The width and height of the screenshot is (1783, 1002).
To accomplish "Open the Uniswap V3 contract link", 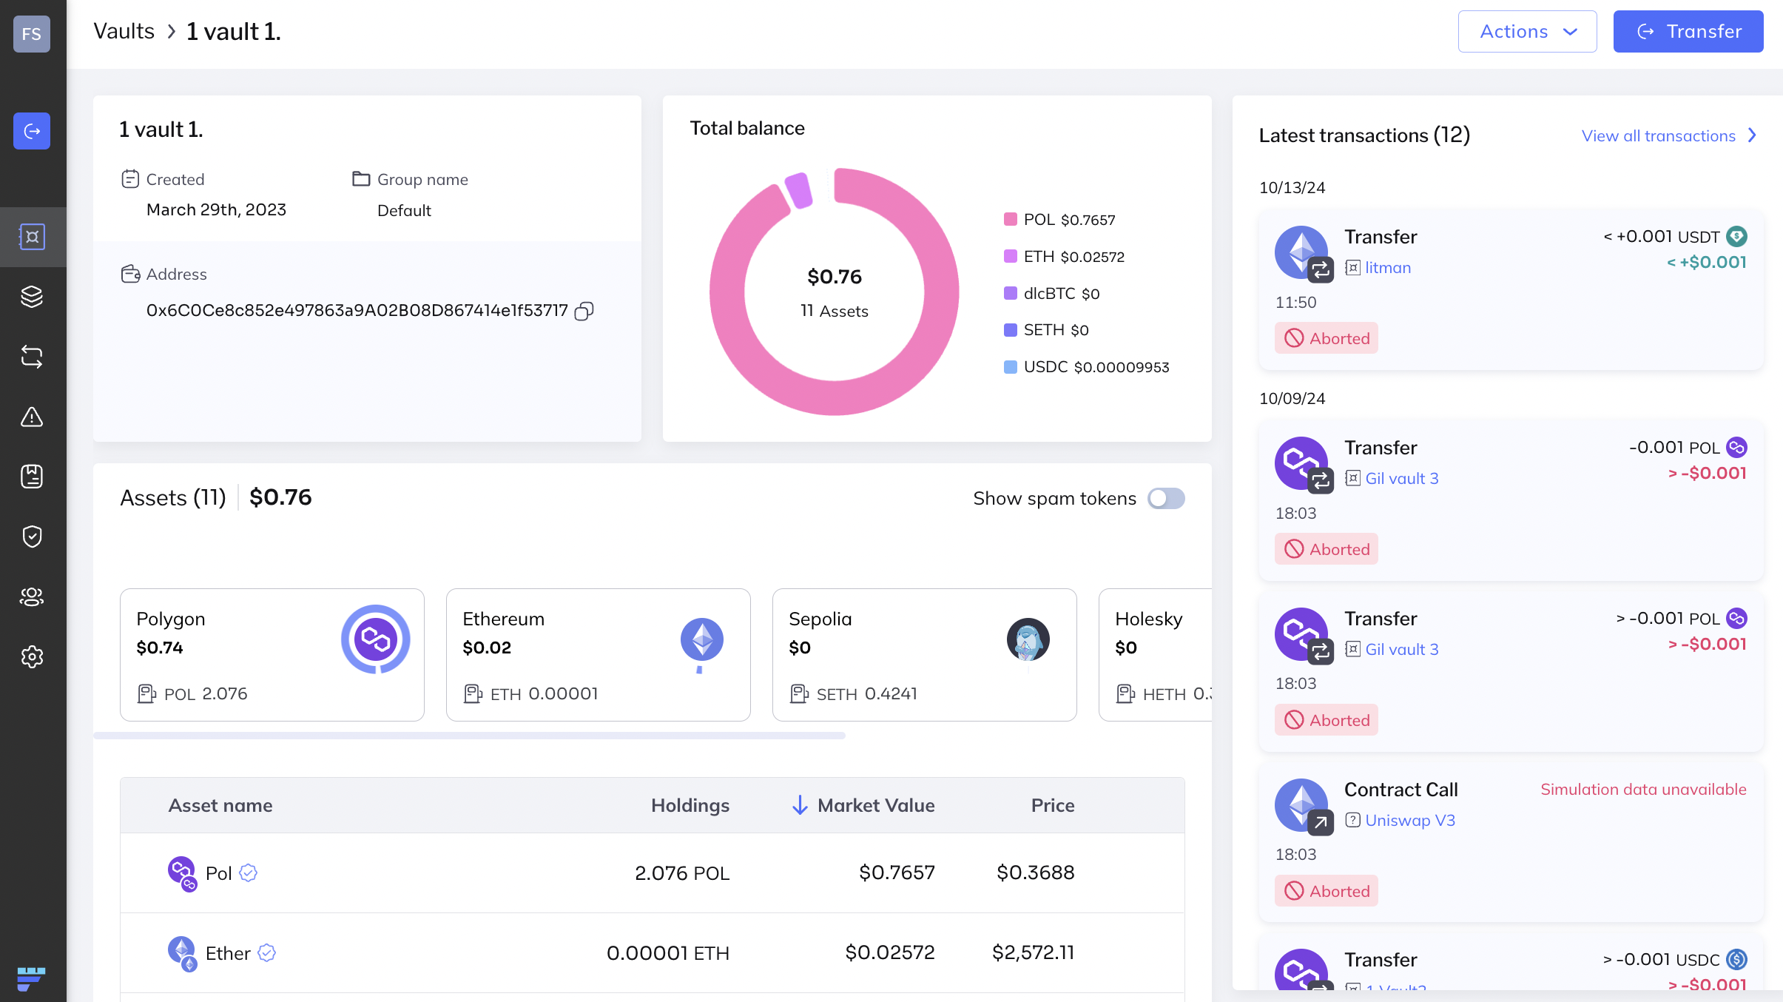I will (1410, 821).
